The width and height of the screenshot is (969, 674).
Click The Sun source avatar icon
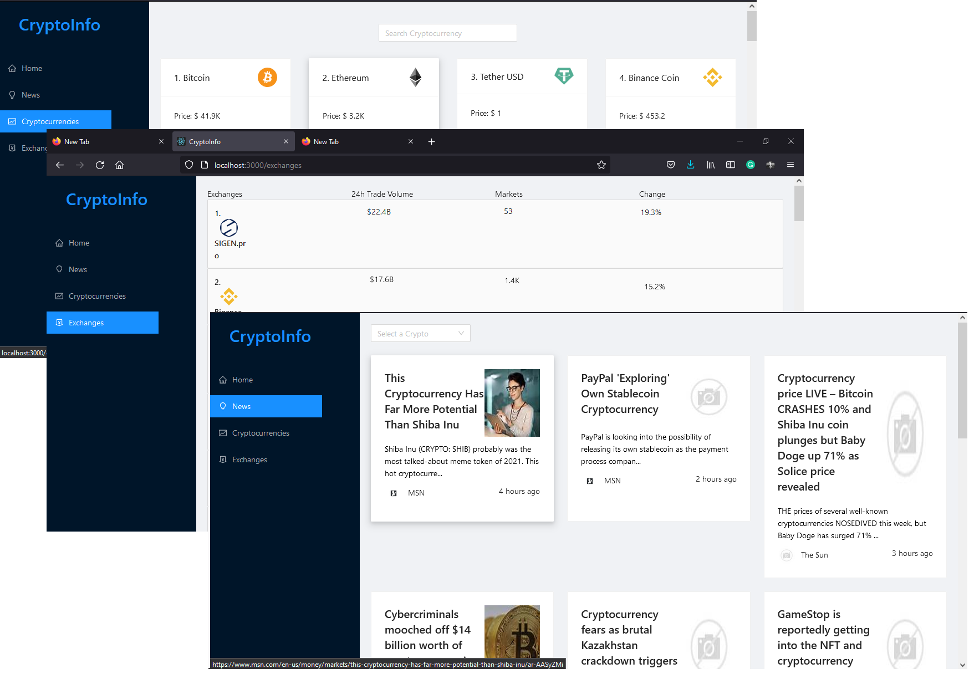coord(787,555)
